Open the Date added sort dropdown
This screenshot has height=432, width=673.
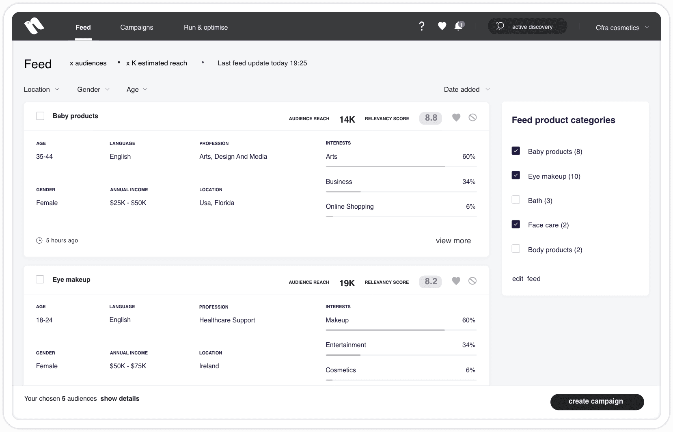[467, 89]
